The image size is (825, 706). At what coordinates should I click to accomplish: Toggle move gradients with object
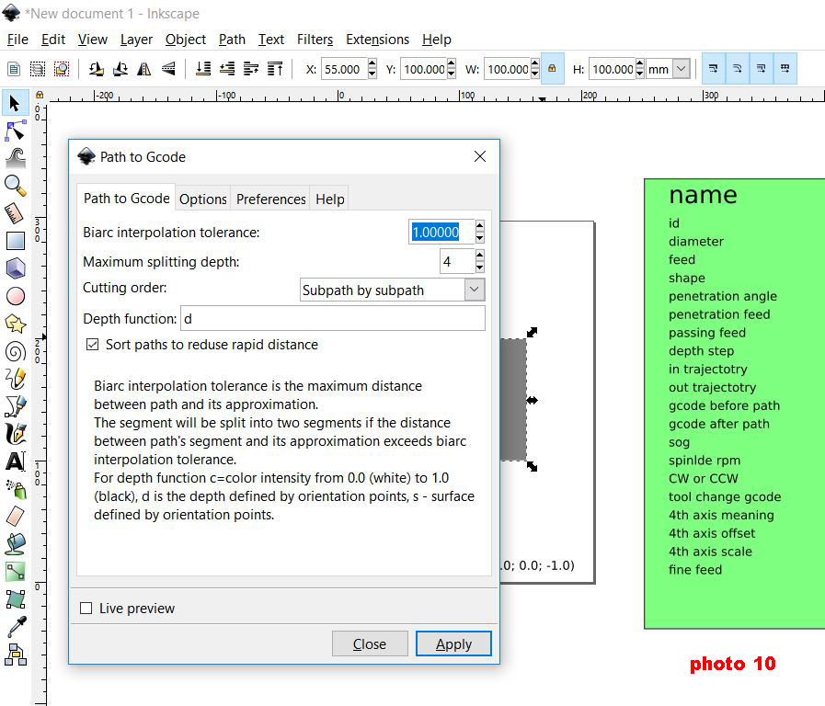tap(762, 69)
